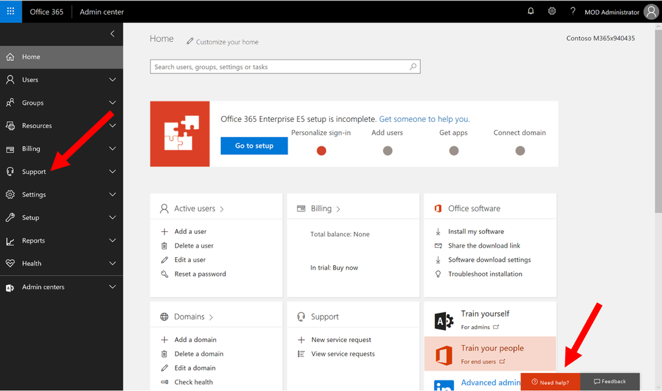Open the Support navigation item
This screenshot has width=662, height=391.
coord(62,172)
